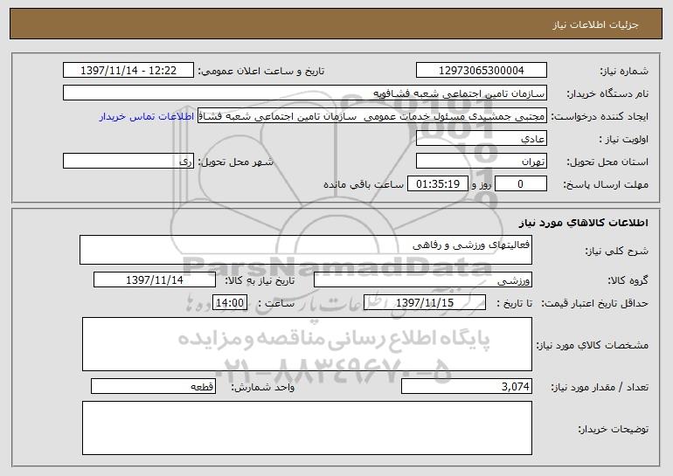Select the اولویت نیاز field عادی
Viewport: 673px width, 476px height.
click(481, 139)
